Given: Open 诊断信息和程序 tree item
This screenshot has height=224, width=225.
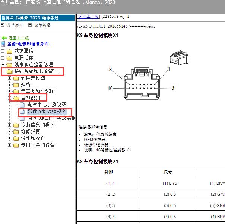Looking at the screenshot, I should pos(38,125).
